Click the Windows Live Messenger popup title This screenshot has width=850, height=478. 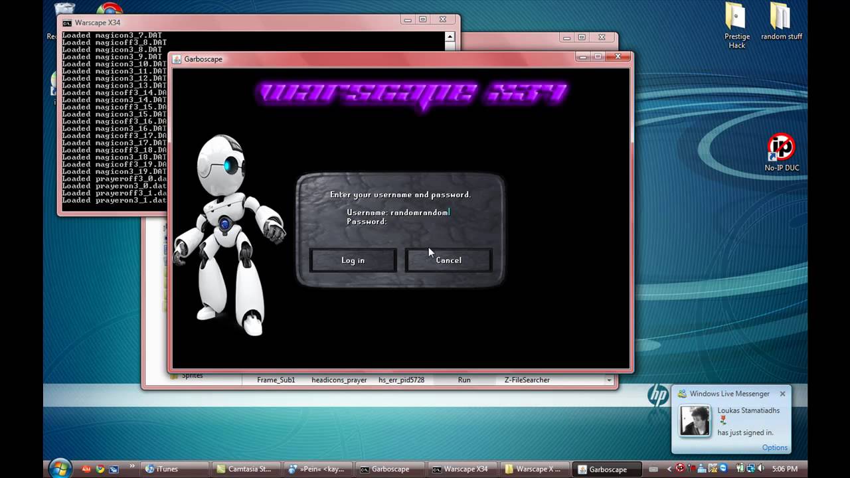click(729, 394)
